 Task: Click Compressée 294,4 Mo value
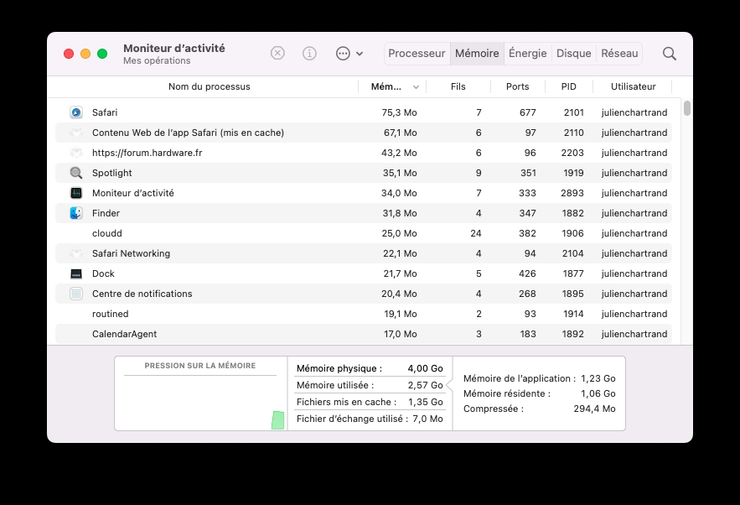click(x=595, y=409)
